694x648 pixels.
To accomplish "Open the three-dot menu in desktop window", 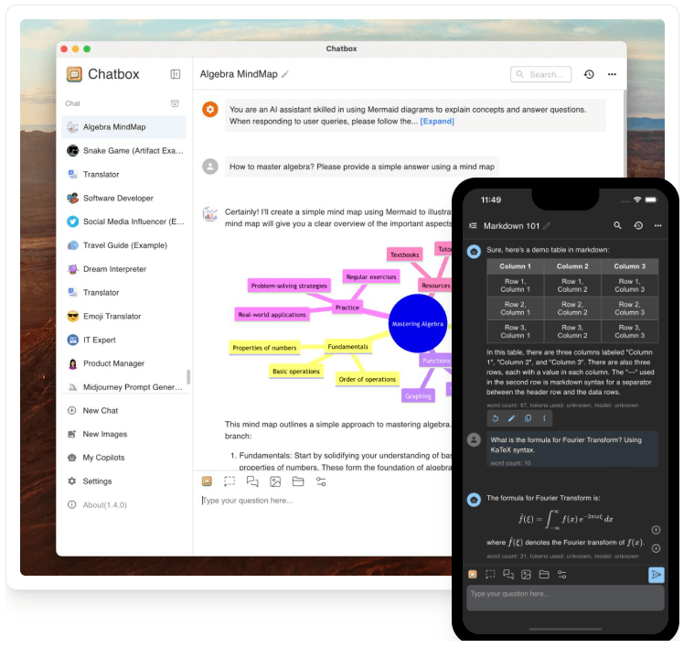I will click(x=612, y=74).
